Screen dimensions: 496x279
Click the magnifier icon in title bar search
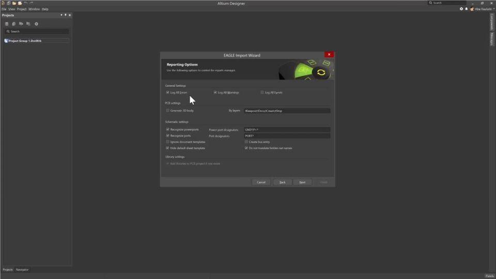[x=430, y=3]
